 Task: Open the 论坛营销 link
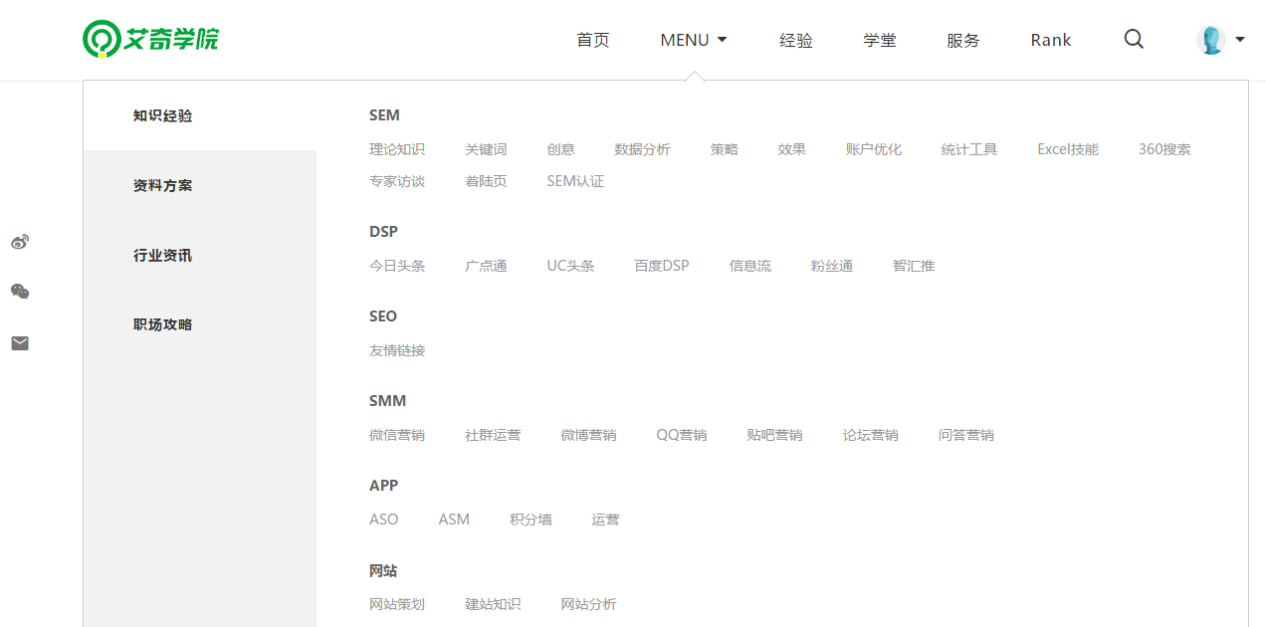coord(870,435)
